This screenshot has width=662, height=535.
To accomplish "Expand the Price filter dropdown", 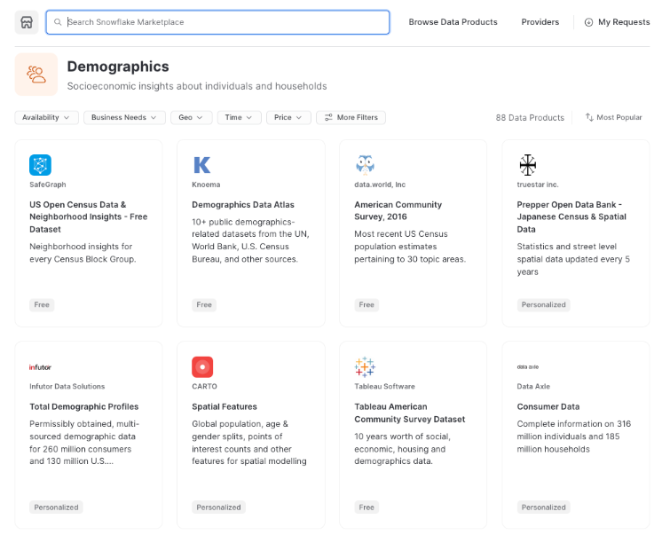I will [x=289, y=117].
